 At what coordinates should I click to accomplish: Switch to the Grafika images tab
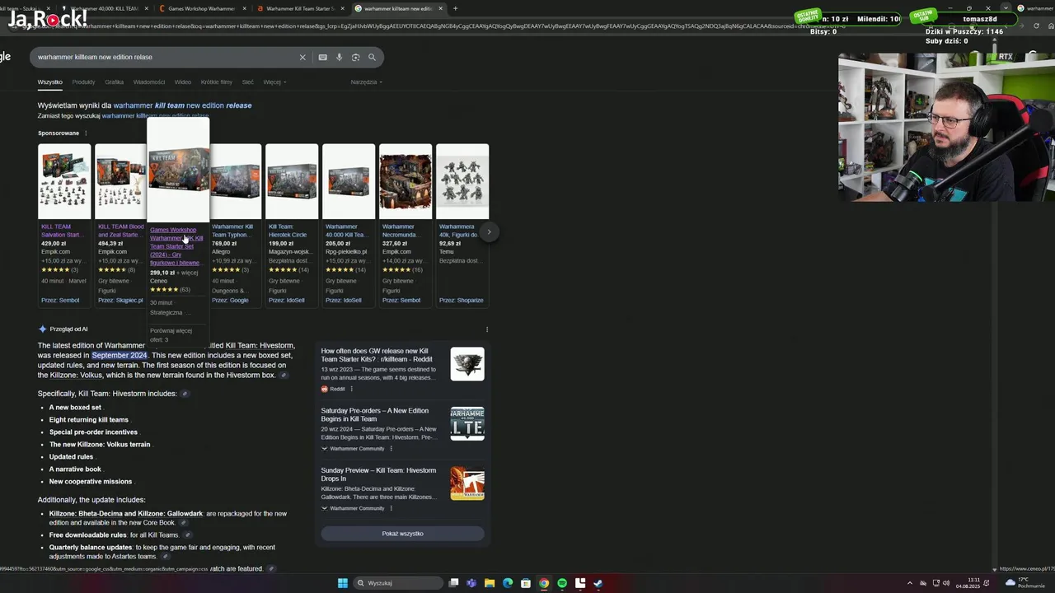114,82
